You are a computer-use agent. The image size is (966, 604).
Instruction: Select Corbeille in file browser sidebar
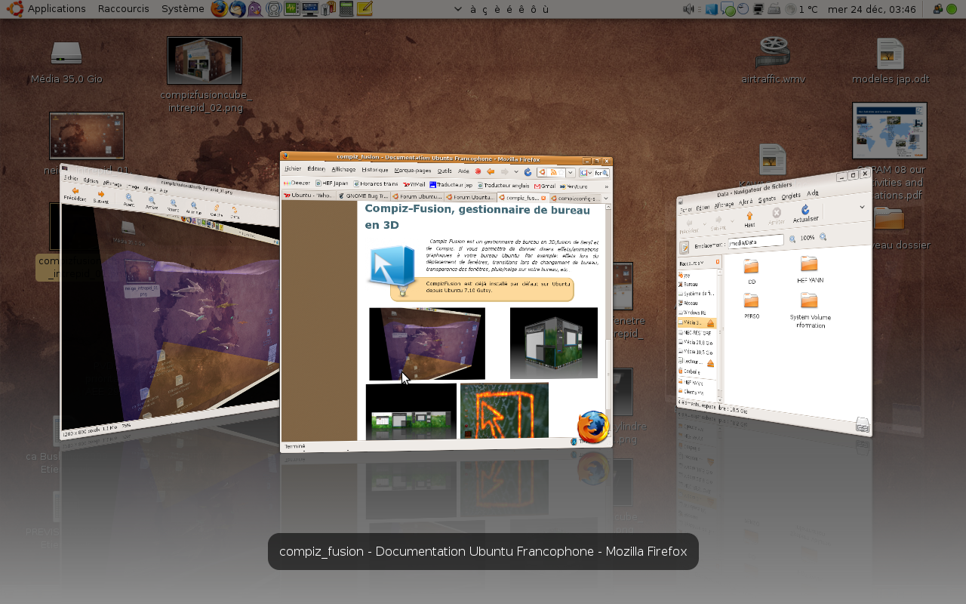tap(690, 372)
